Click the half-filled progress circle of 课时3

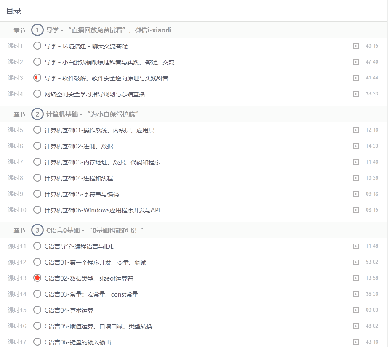[x=37, y=77]
